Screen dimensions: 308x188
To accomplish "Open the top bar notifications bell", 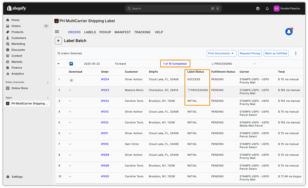I will tap(267, 8).
